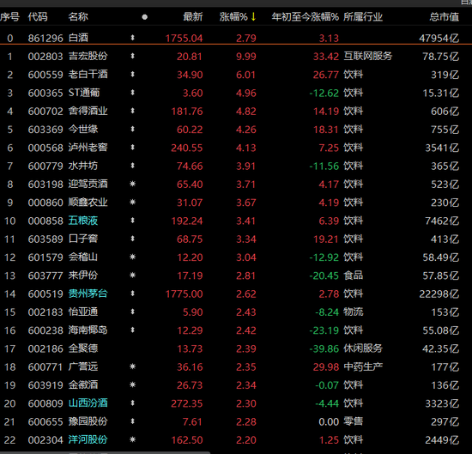Click the marker icon beside 吉宏股份

[x=132, y=57]
